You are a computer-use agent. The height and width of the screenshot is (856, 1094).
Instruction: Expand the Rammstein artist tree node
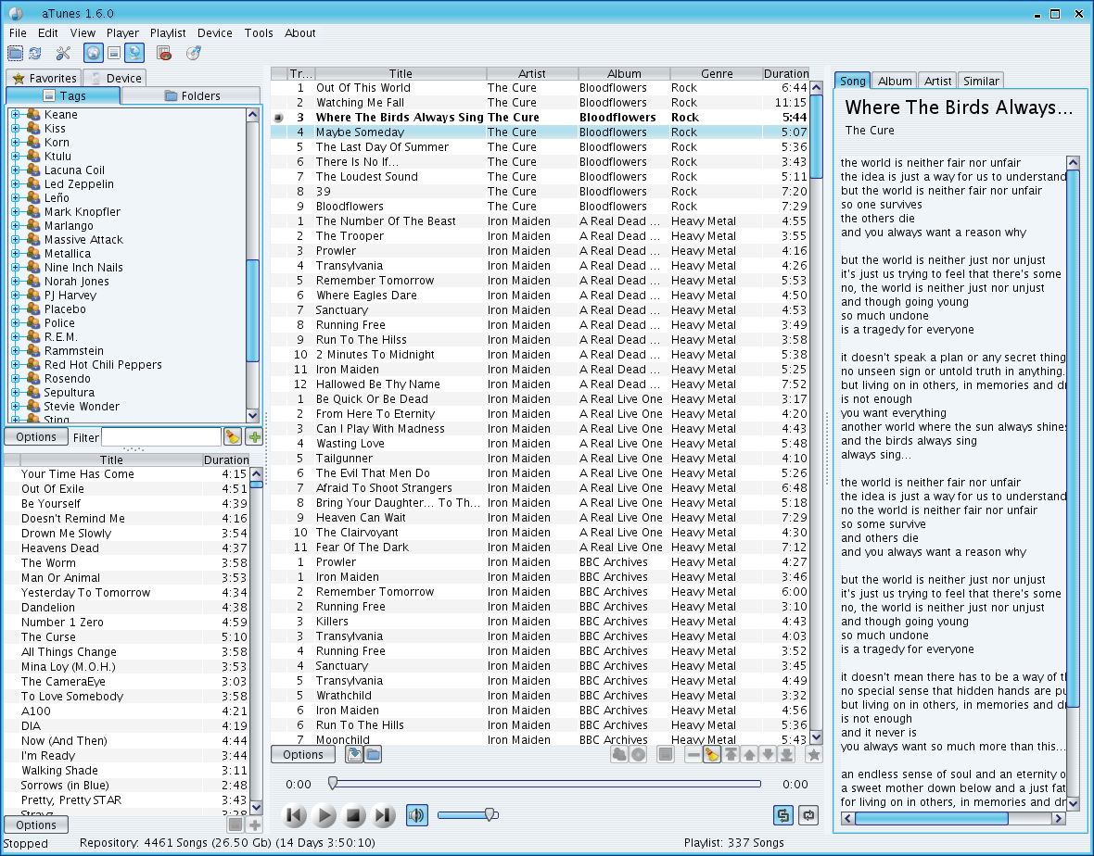(16, 351)
